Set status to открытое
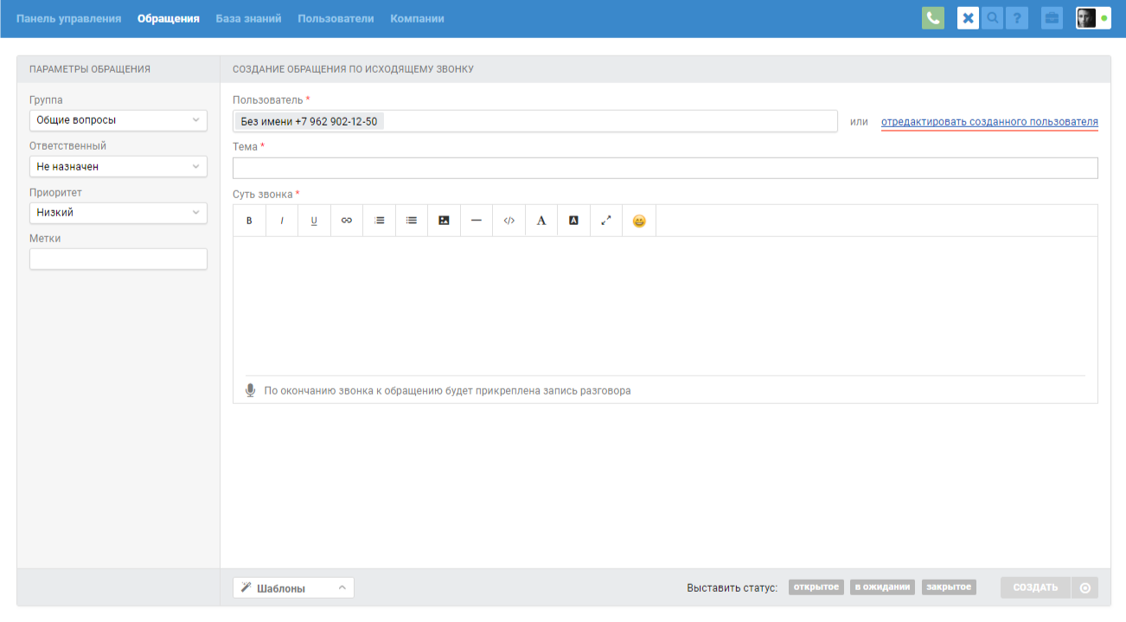Viewport: 1126px width, 622px height. coord(816,587)
